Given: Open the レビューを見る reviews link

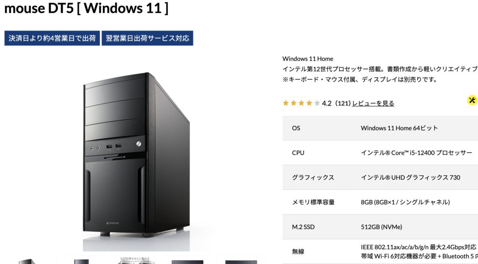Looking at the screenshot, I should [x=373, y=103].
